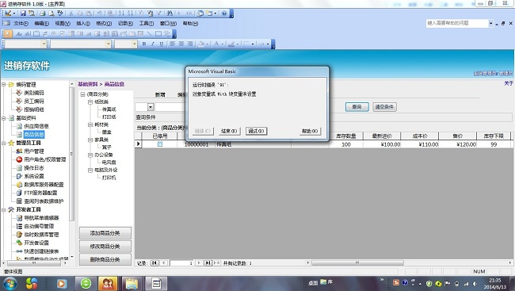Click the 查询 search button

(x=357, y=107)
